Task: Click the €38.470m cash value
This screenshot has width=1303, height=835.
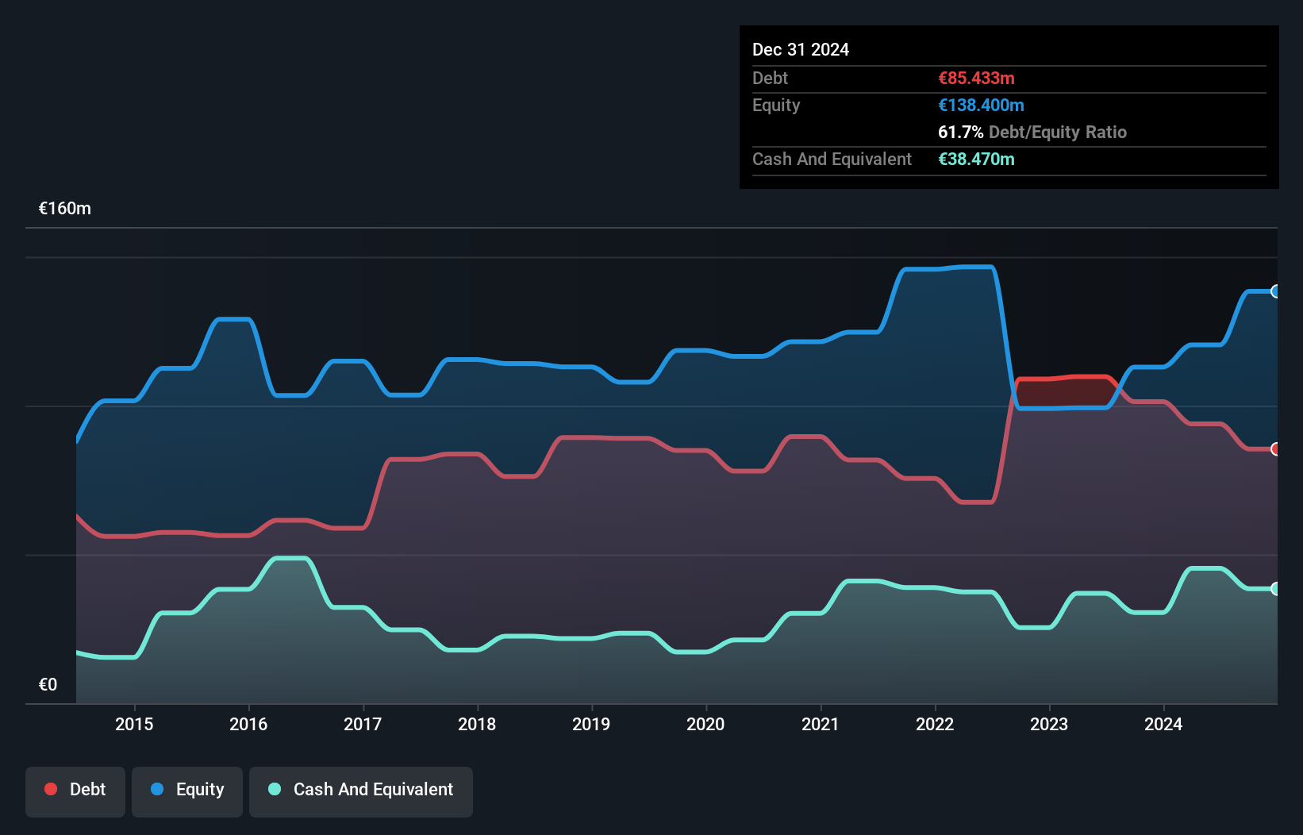Action: click(x=976, y=159)
